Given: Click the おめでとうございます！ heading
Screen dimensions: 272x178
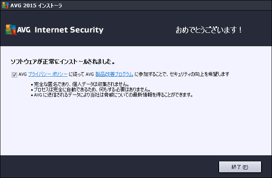Looking at the screenshot, I should click(x=209, y=30).
